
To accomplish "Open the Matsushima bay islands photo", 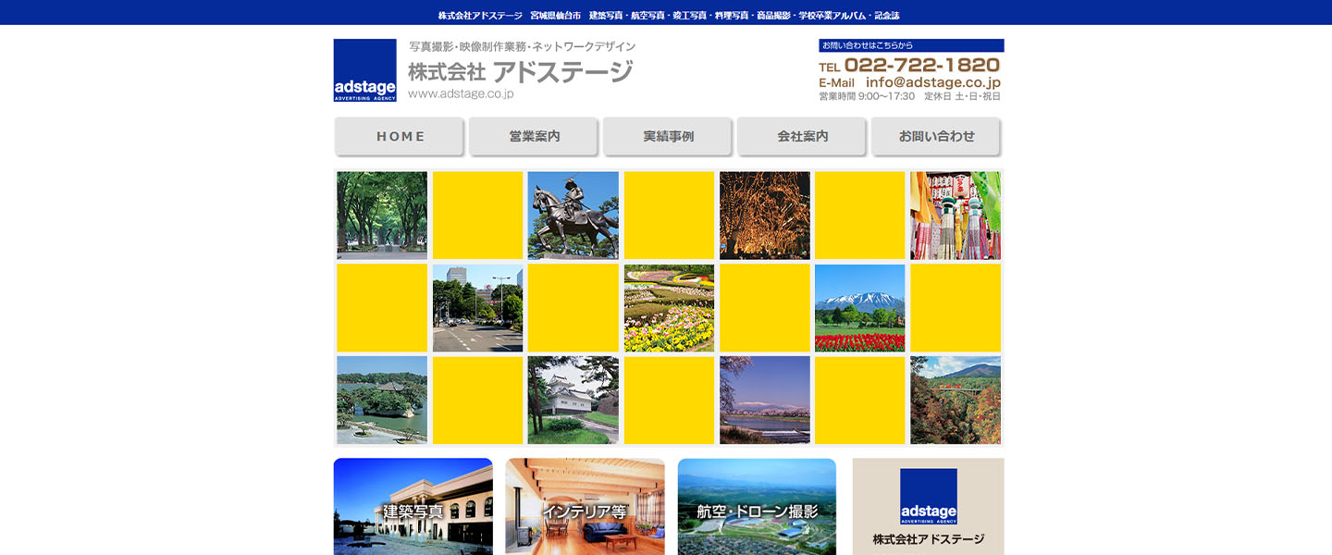I will [x=382, y=400].
